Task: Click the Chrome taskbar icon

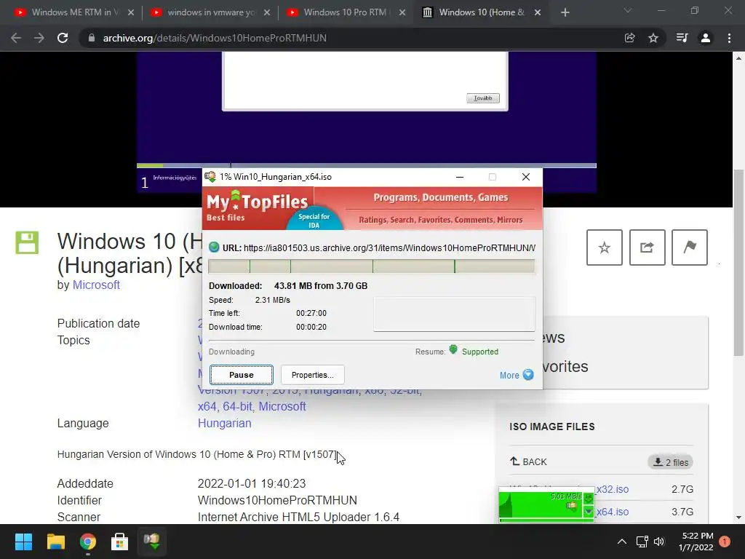Action: [88, 542]
